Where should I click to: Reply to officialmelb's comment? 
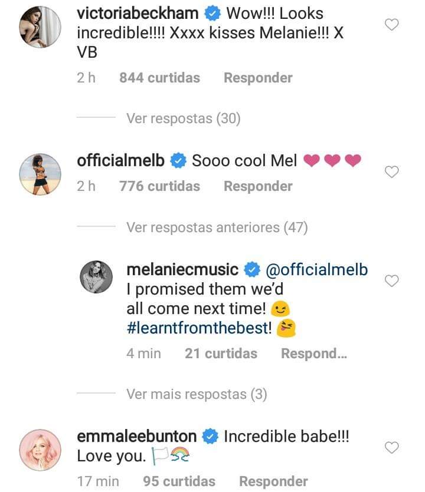pyautogui.click(x=258, y=186)
